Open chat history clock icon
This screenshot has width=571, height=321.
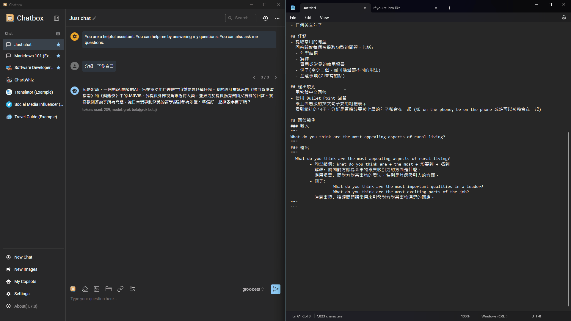265,18
